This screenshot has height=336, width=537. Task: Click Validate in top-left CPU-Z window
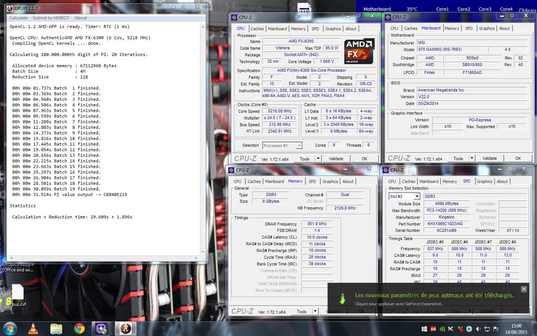click(336, 159)
